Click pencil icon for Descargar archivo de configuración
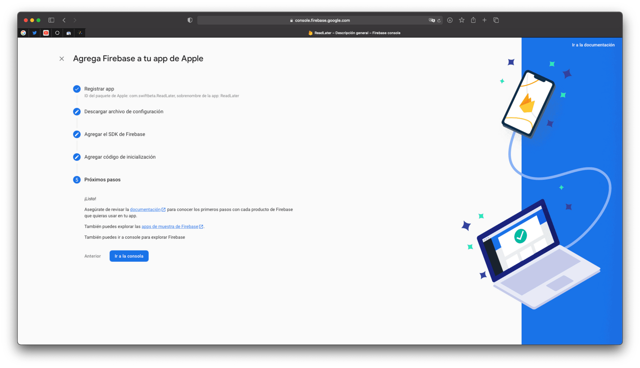This screenshot has width=640, height=368. [77, 112]
